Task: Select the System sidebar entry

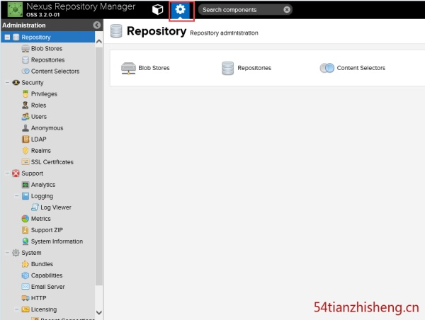Action: coord(31,253)
